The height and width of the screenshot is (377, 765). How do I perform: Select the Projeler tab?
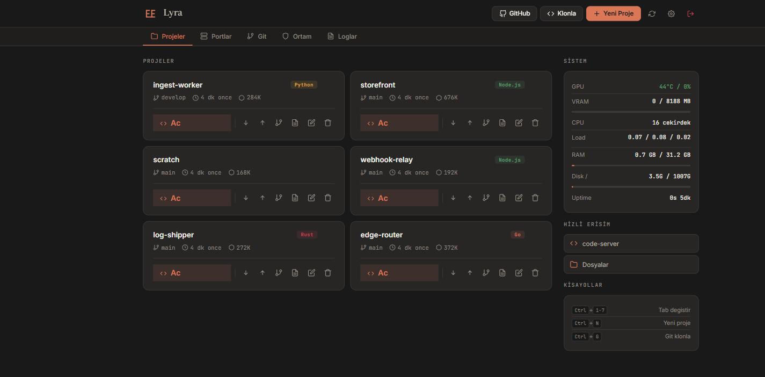(x=167, y=37)
